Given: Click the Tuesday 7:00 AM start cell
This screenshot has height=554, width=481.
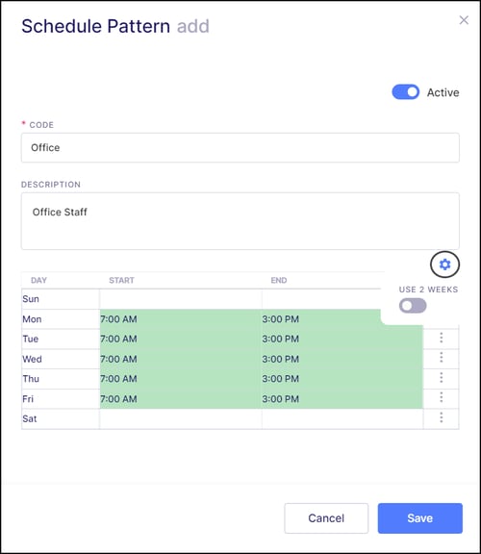Looking at the screenshot, I should [181, 339].
